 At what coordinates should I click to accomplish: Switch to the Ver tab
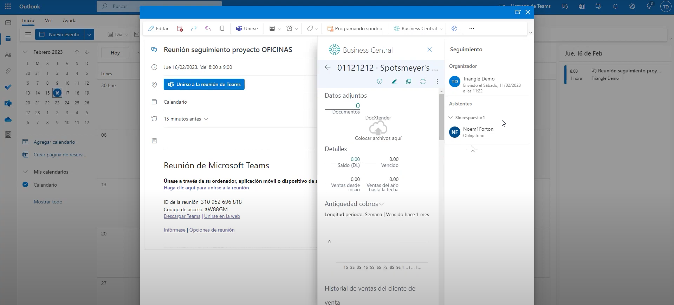[x=48, y=20]
